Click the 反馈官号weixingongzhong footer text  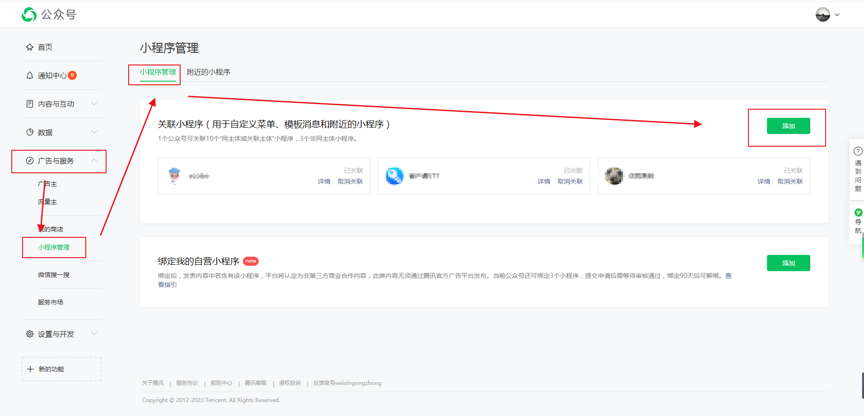click(347, 383)
